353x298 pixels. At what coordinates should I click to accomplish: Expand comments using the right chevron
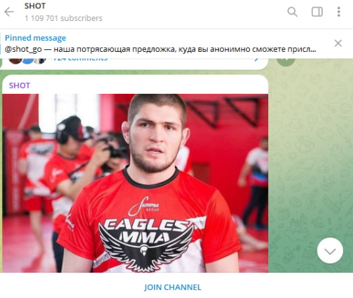tap(256, 60)
